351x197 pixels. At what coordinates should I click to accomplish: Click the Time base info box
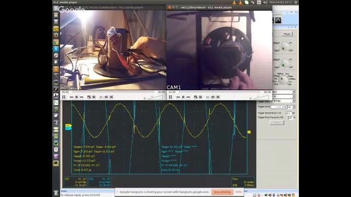[x=243, y=182]
